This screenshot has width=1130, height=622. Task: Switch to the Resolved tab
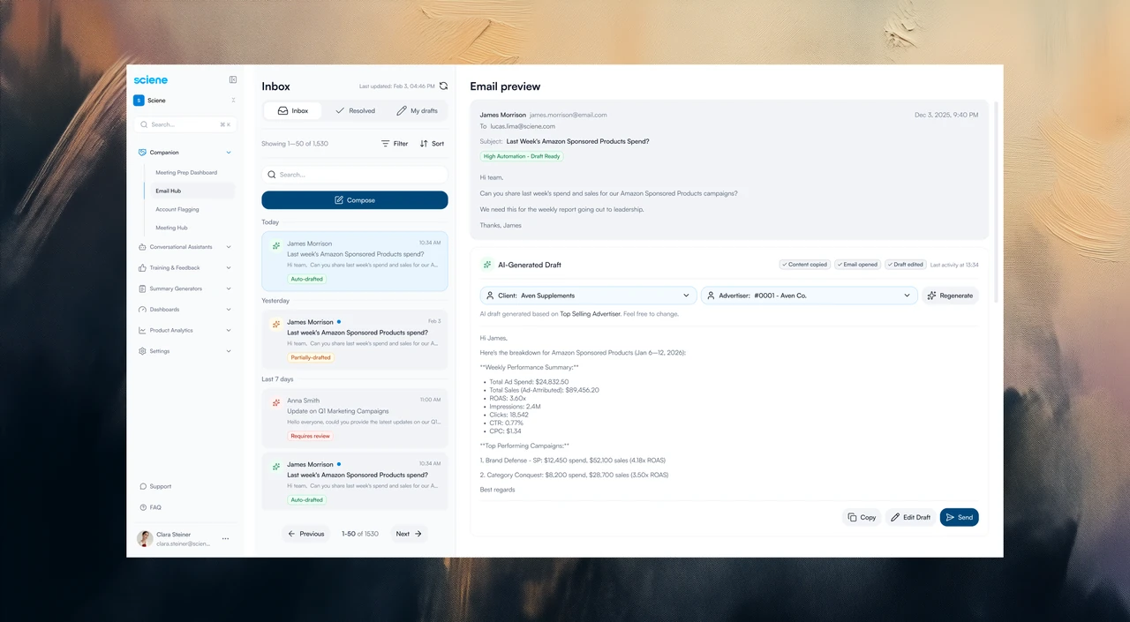coord(355,111)
